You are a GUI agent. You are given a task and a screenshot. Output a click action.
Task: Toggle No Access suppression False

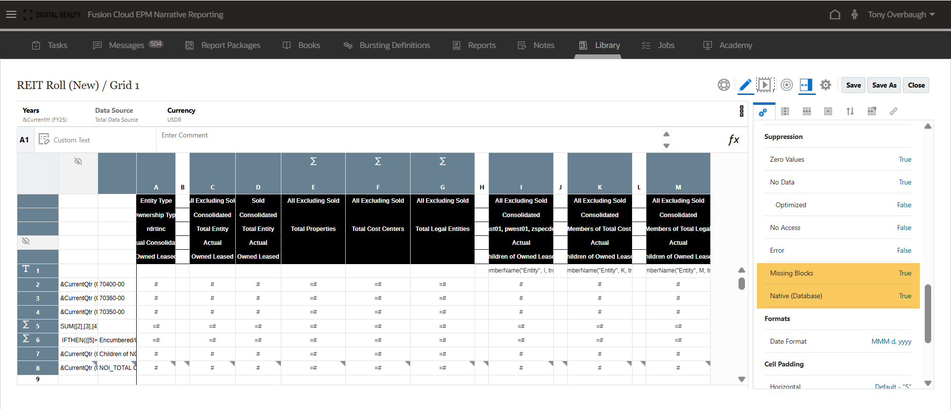click(x=904, y=227)
